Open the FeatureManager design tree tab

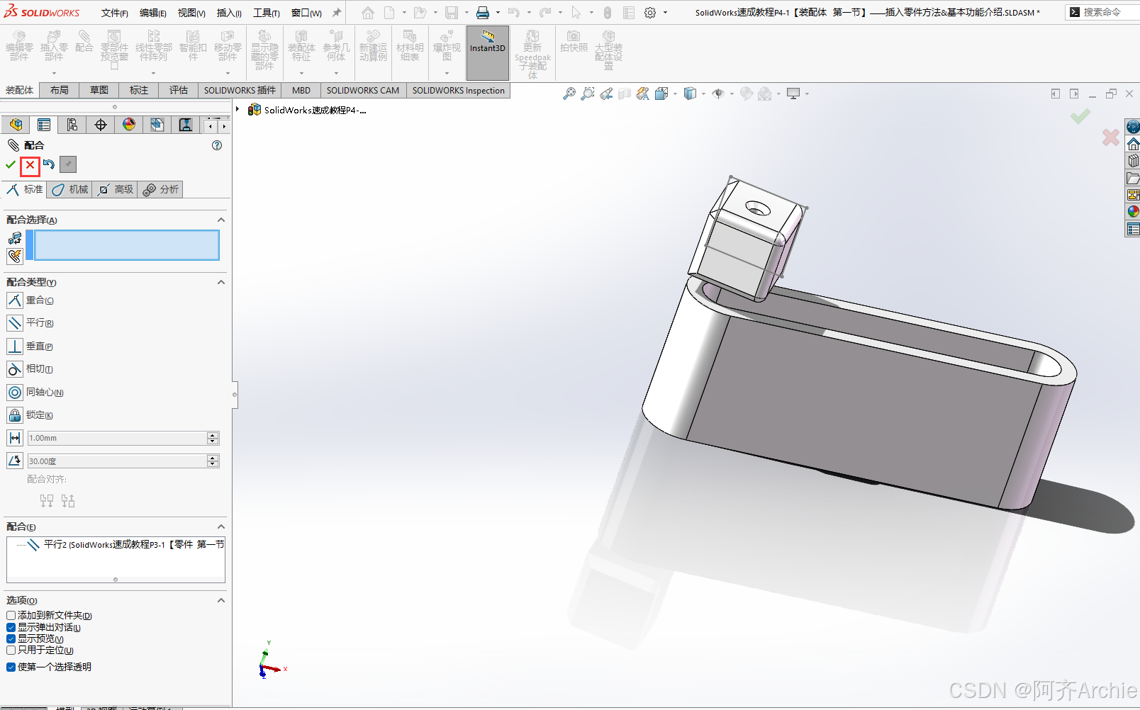pyautogui.click(x=16, y=125)
